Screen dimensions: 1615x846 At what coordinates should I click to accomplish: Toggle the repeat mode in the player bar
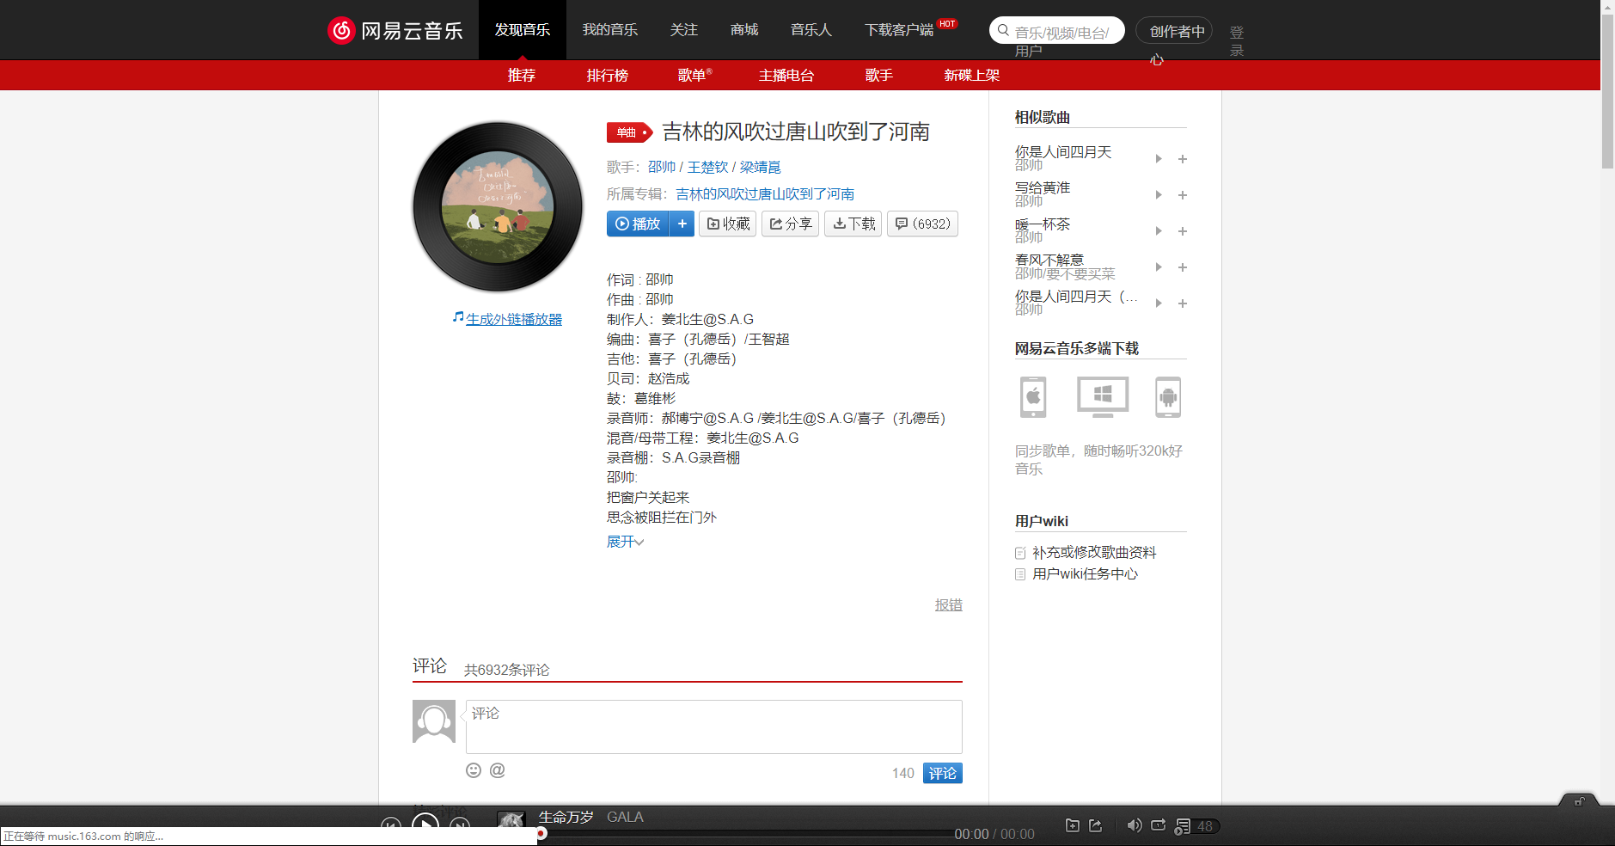(1158, 825)
